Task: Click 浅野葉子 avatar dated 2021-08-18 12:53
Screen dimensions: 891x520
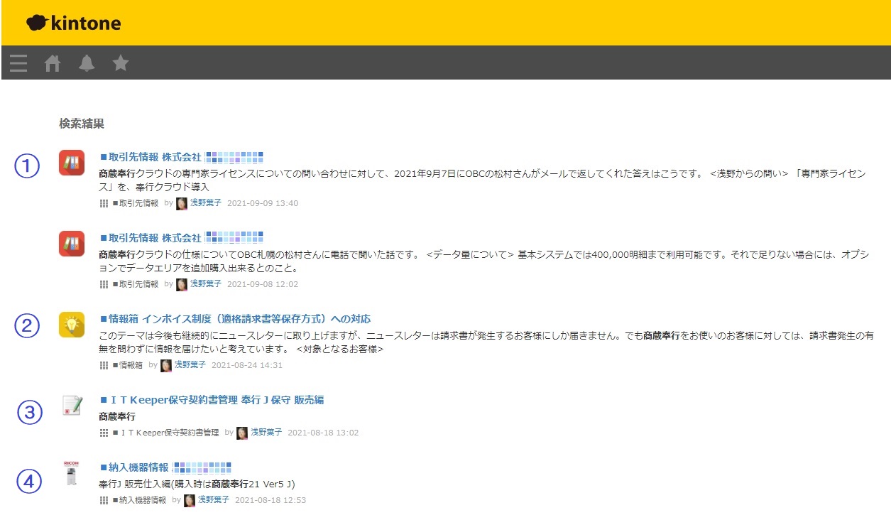Action: [190, 500]
